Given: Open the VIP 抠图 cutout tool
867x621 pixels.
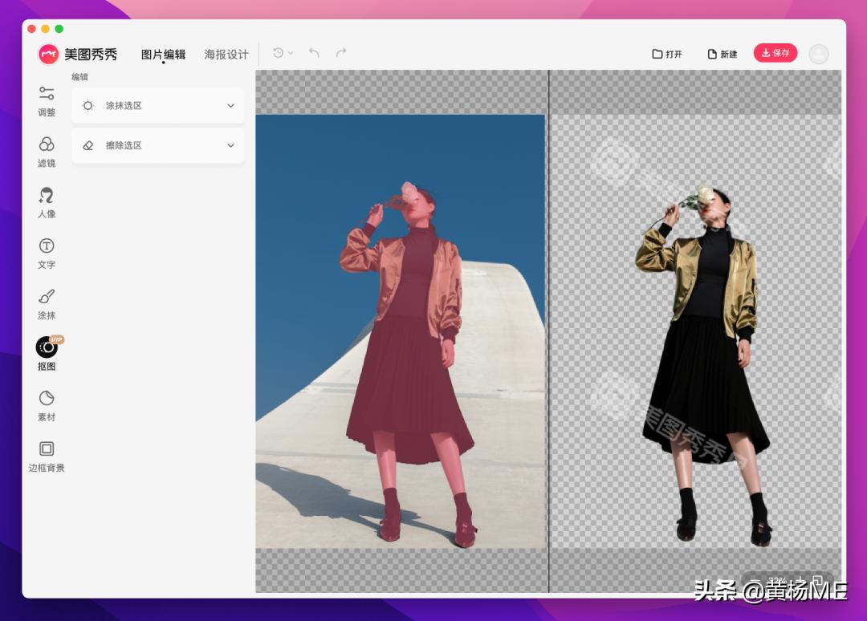Looking at the screenshot, I should coord(46,353).
